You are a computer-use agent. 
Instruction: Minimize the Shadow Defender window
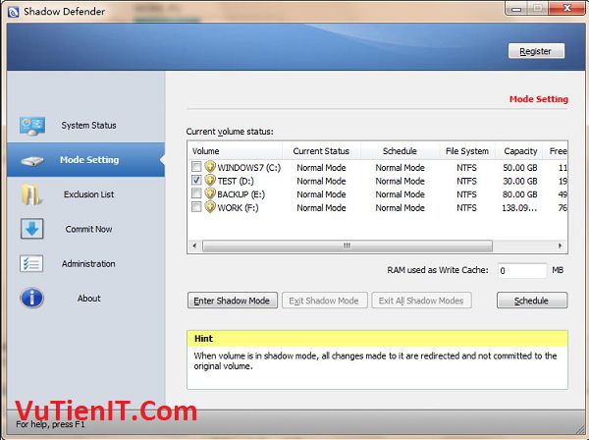(x=516, y=9)
